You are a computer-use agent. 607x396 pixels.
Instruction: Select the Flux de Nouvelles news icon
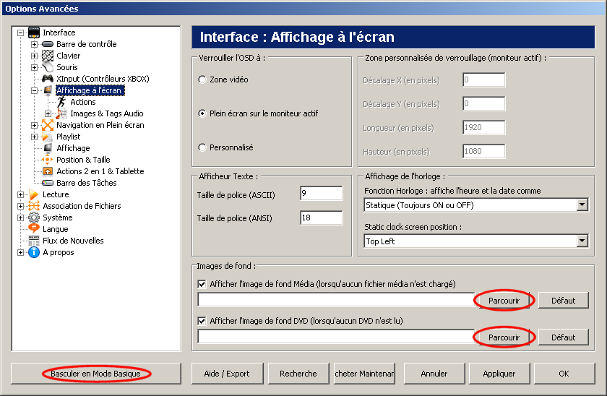click(34, 241)
